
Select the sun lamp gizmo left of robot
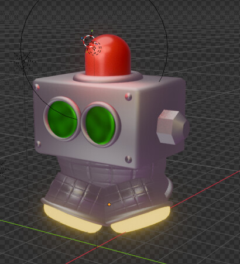pyautogui.click(x=23, y=61)
